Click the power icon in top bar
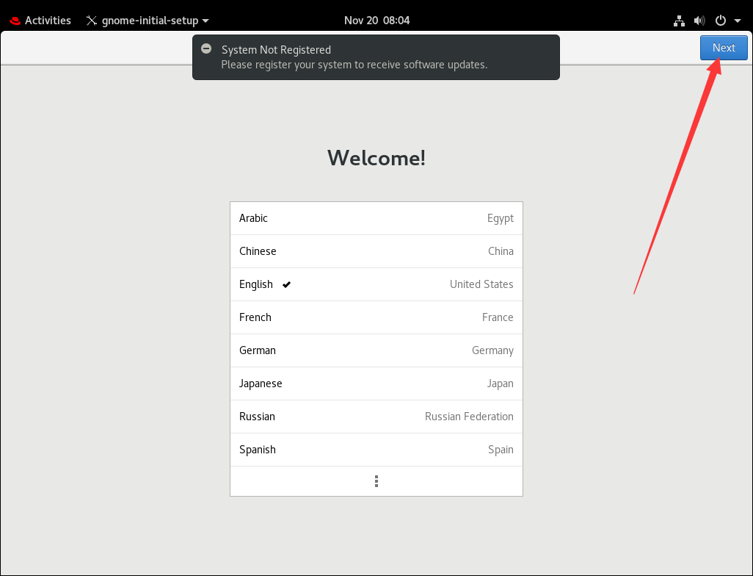Image resolution: width=753 pixels, height=576 pixels. click(721, 20)
